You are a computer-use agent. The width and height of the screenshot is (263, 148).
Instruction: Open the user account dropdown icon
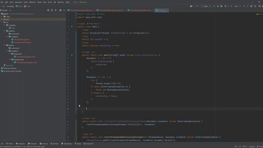click(x=192, y=6)
